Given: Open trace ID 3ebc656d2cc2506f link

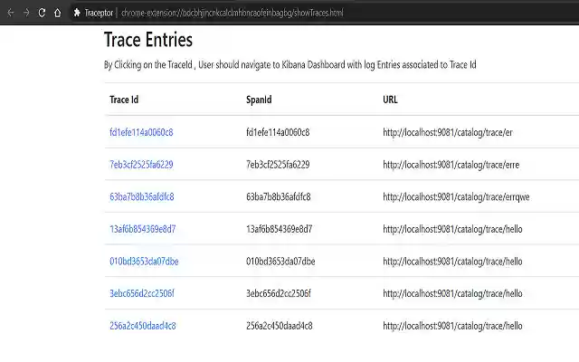Looking at the screenshot, I should coord(142,293).
